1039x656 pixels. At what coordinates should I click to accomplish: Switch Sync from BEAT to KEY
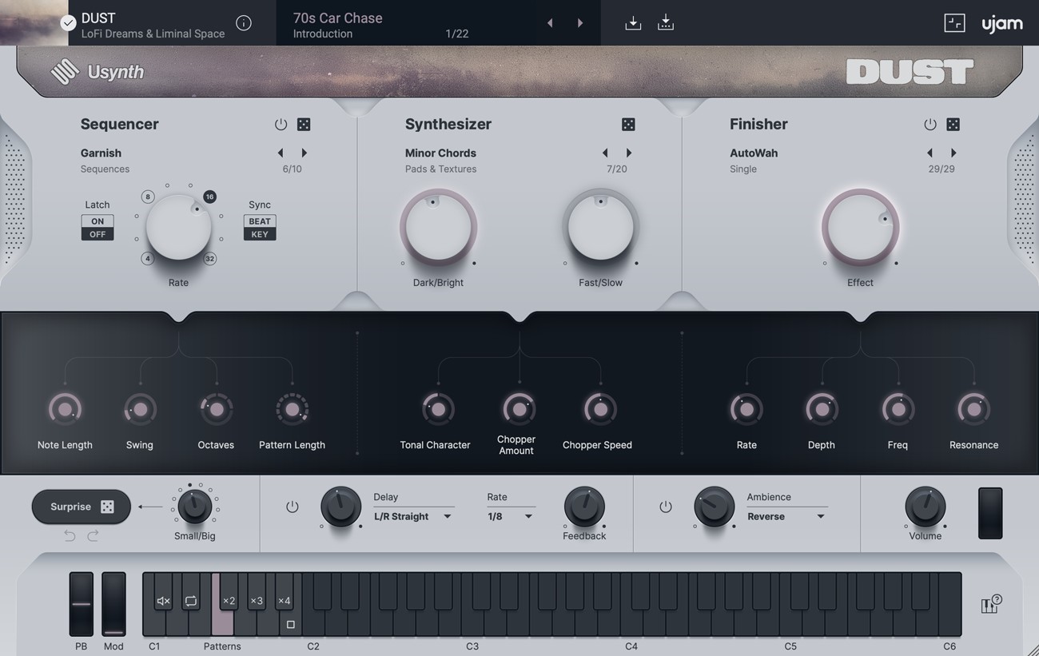[259, 234]
